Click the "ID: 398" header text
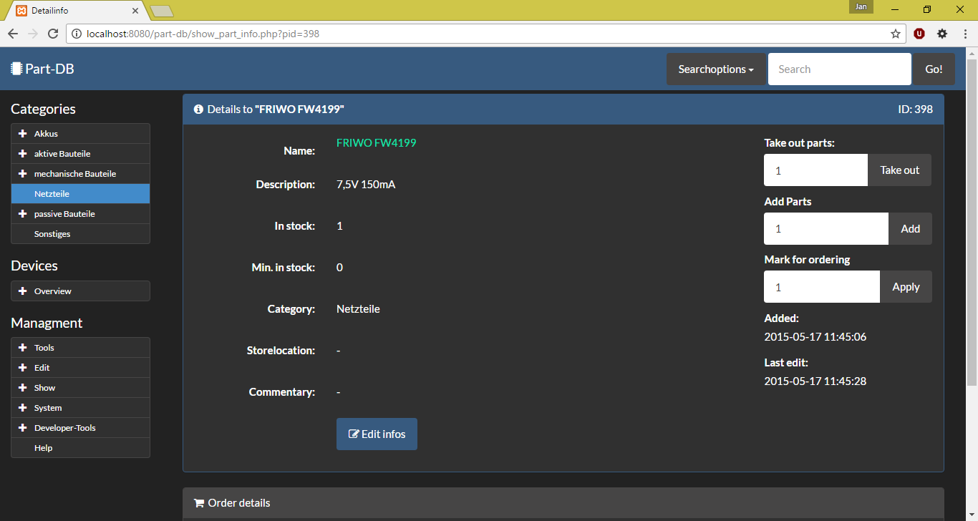Screen dimensions: 978x521 click(x=915, y=109)
